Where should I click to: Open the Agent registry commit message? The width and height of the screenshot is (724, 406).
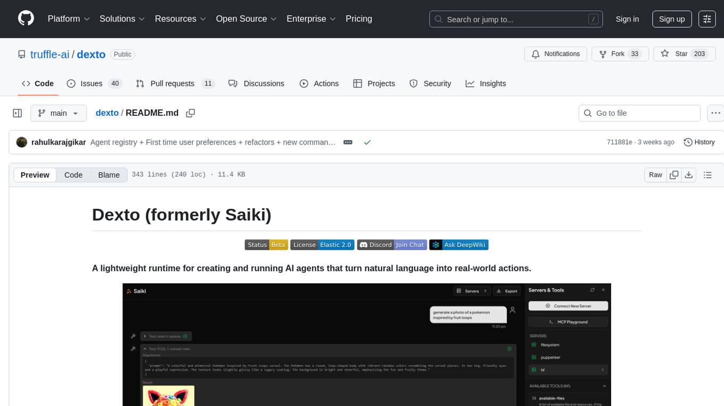tap(213, 142)
